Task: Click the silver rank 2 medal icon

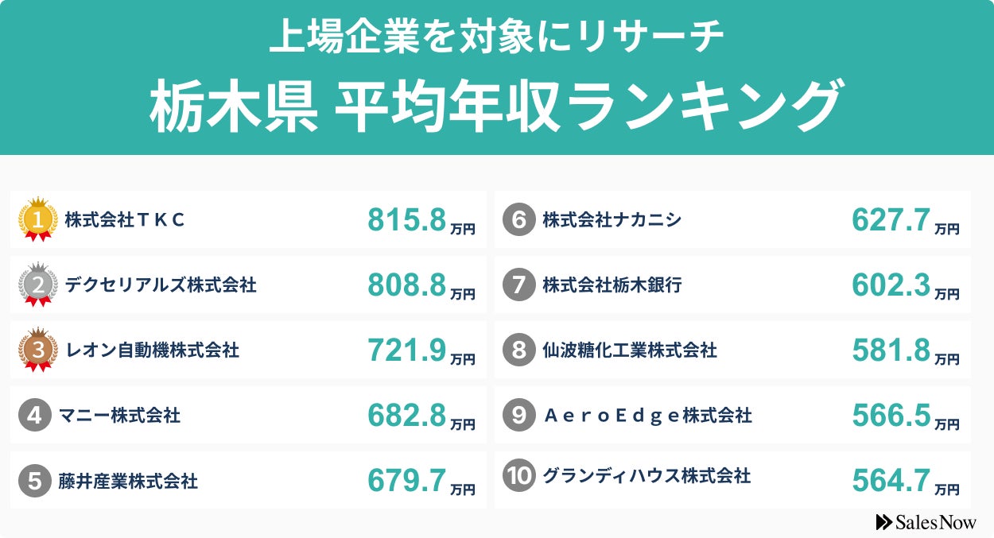Action: coord(37,284)
